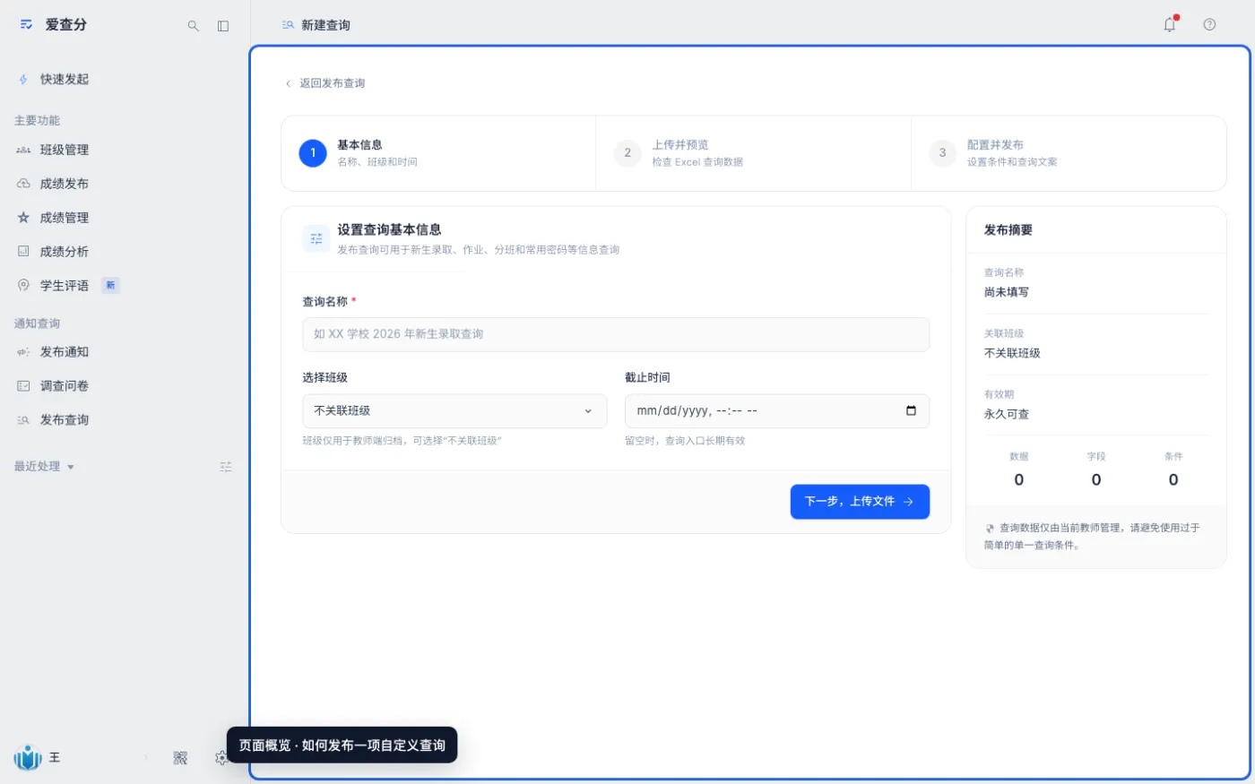This screenshot has width=1255, height=784.
Task: Click 永久可查 in 发布摘要
Action: [x=1007, y=414]
